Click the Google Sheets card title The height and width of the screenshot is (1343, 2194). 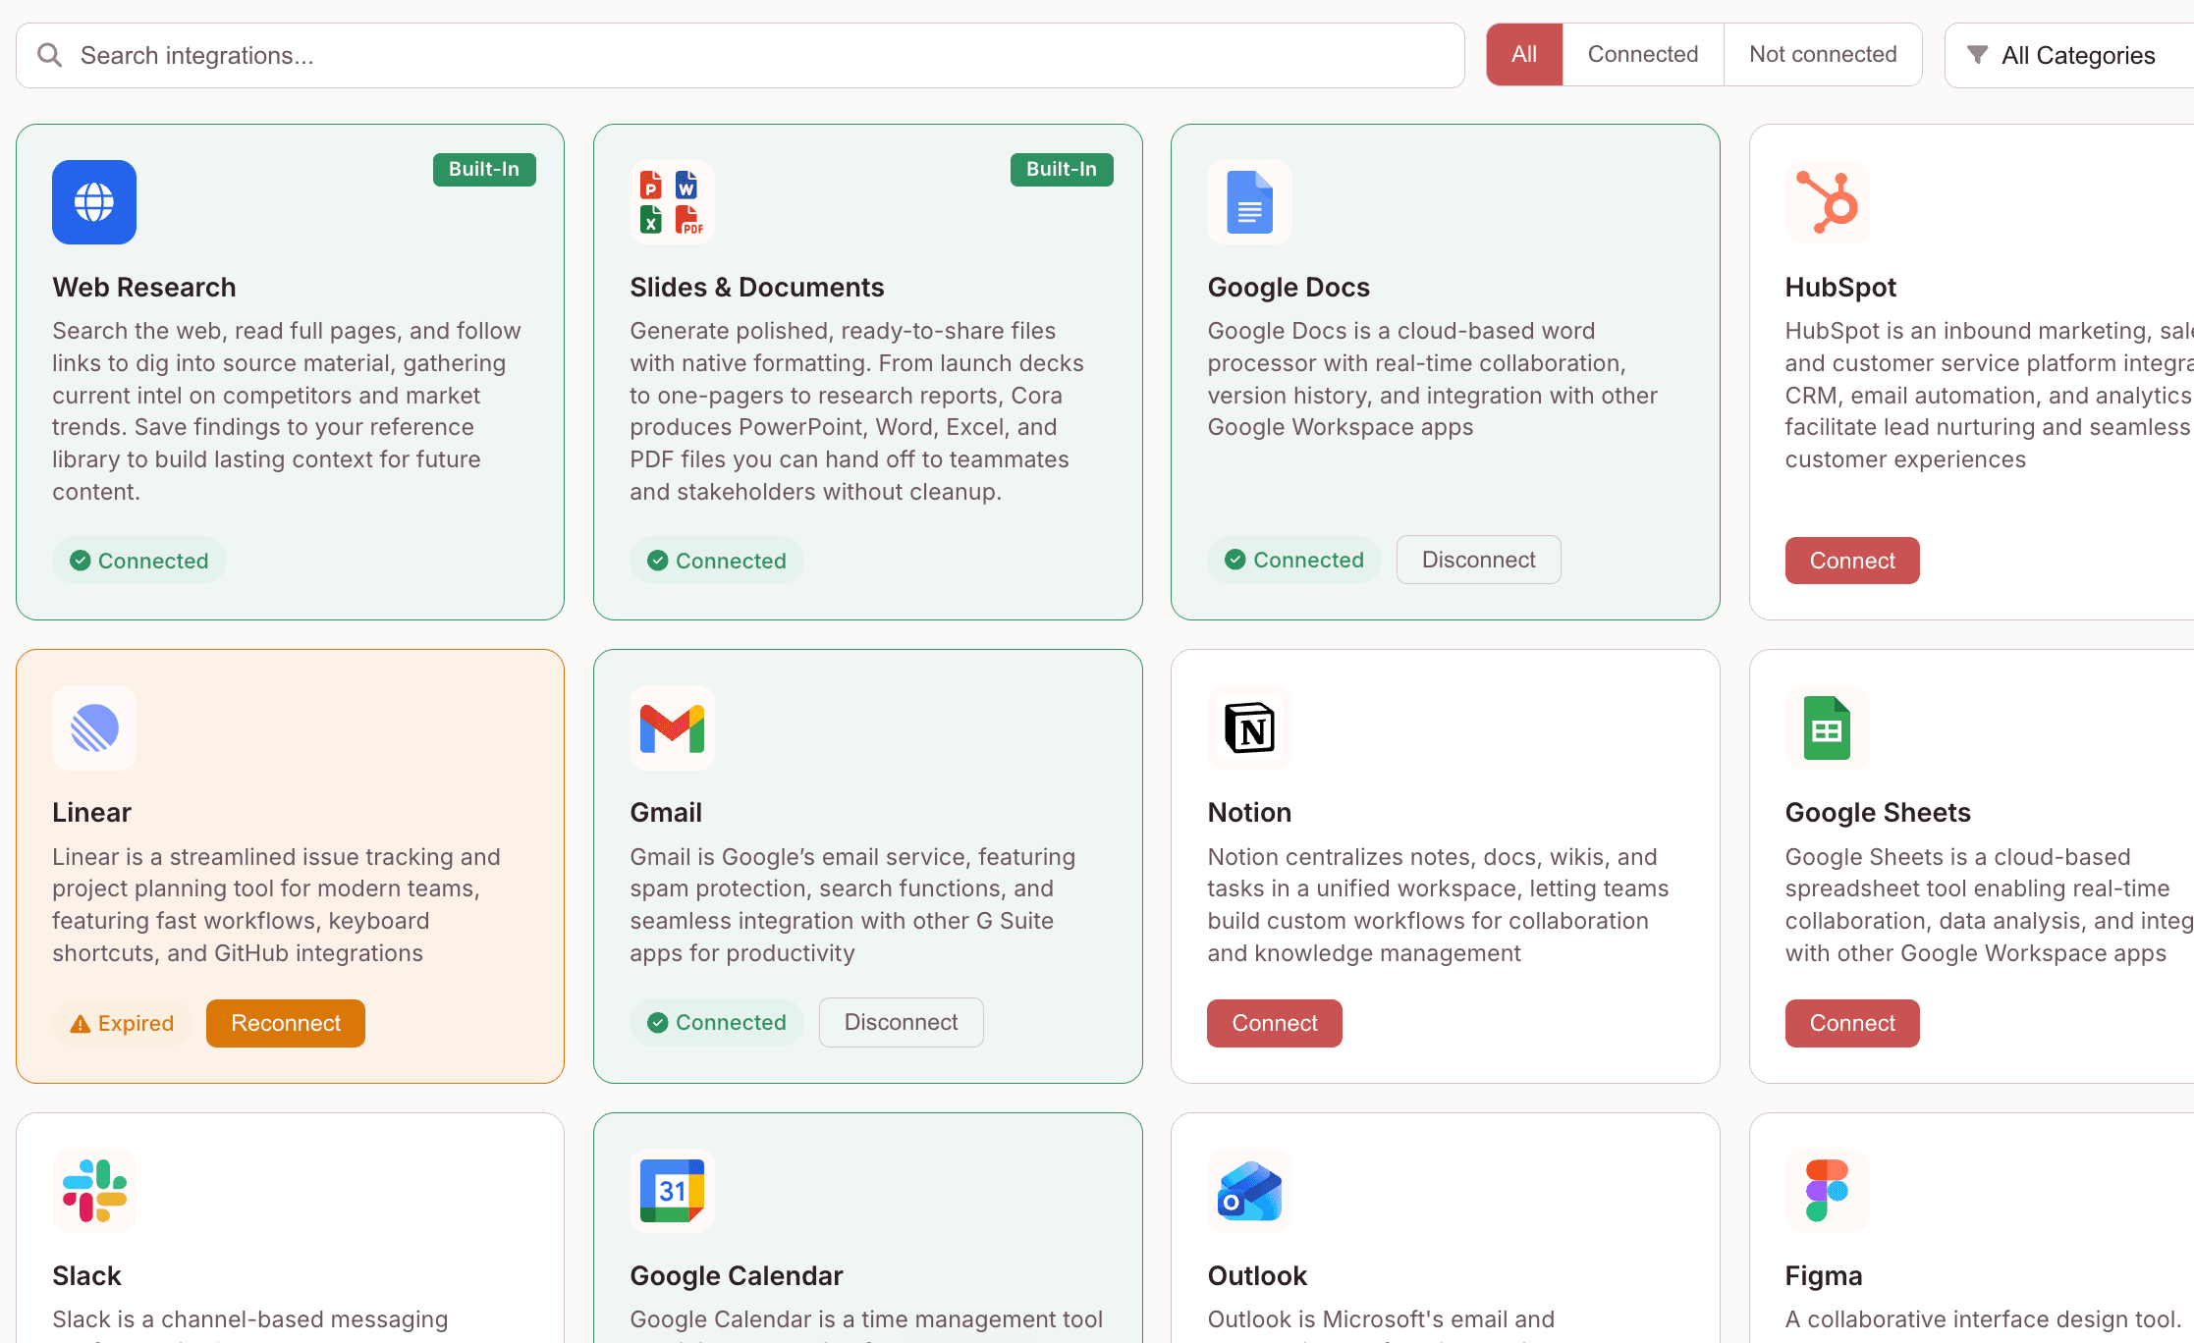click(1878, 812)
